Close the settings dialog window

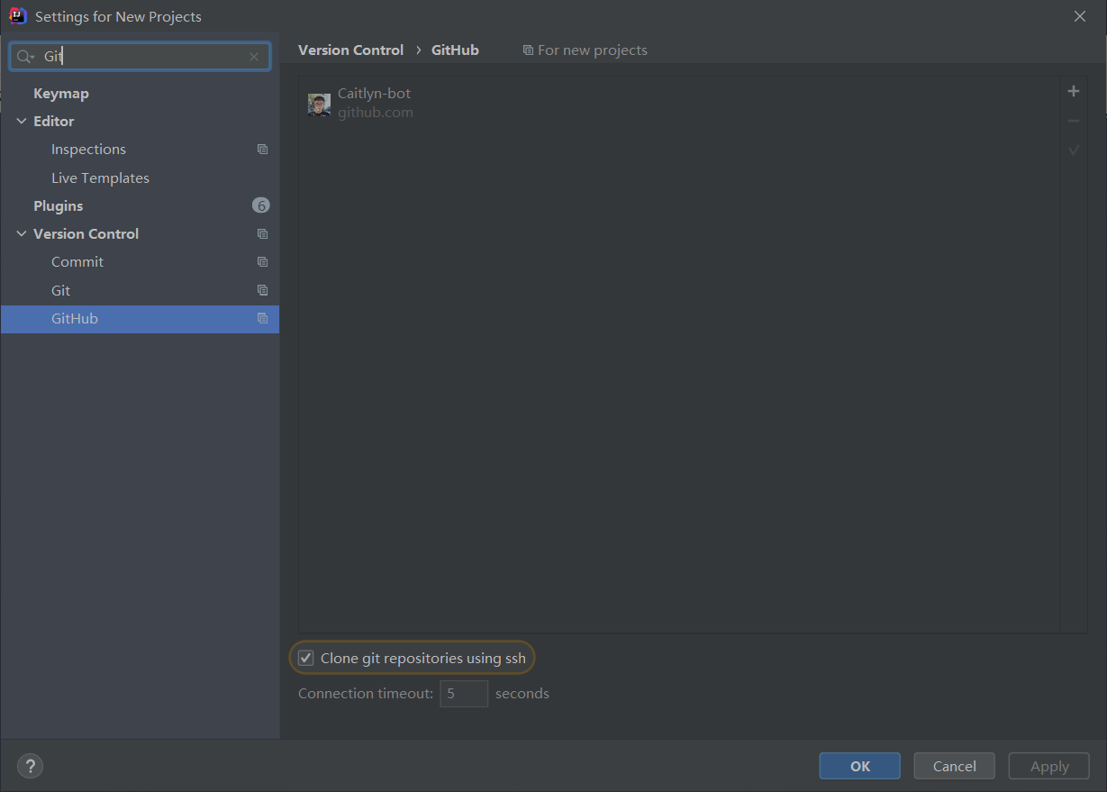point(1081,16)
